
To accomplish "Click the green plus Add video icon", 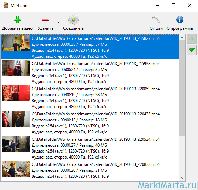I will point(18,20).
